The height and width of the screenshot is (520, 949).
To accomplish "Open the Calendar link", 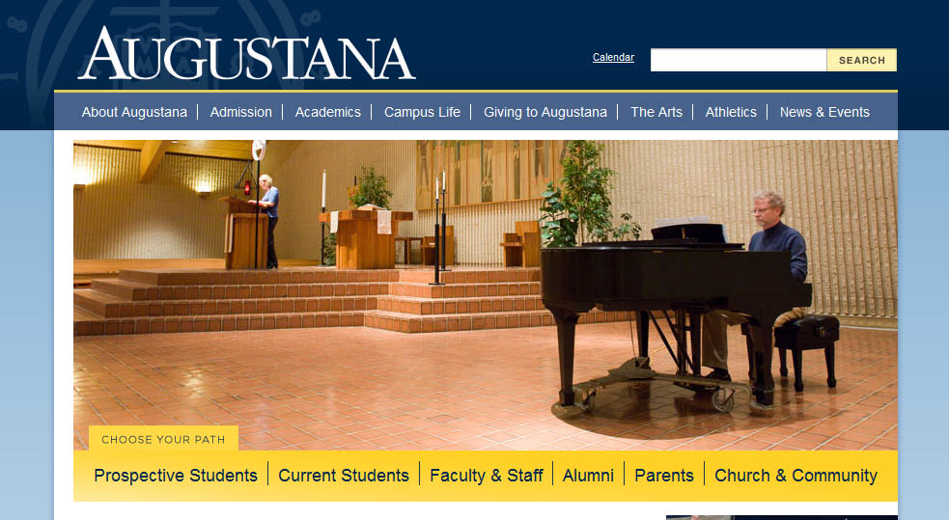I will pos(613,58).
